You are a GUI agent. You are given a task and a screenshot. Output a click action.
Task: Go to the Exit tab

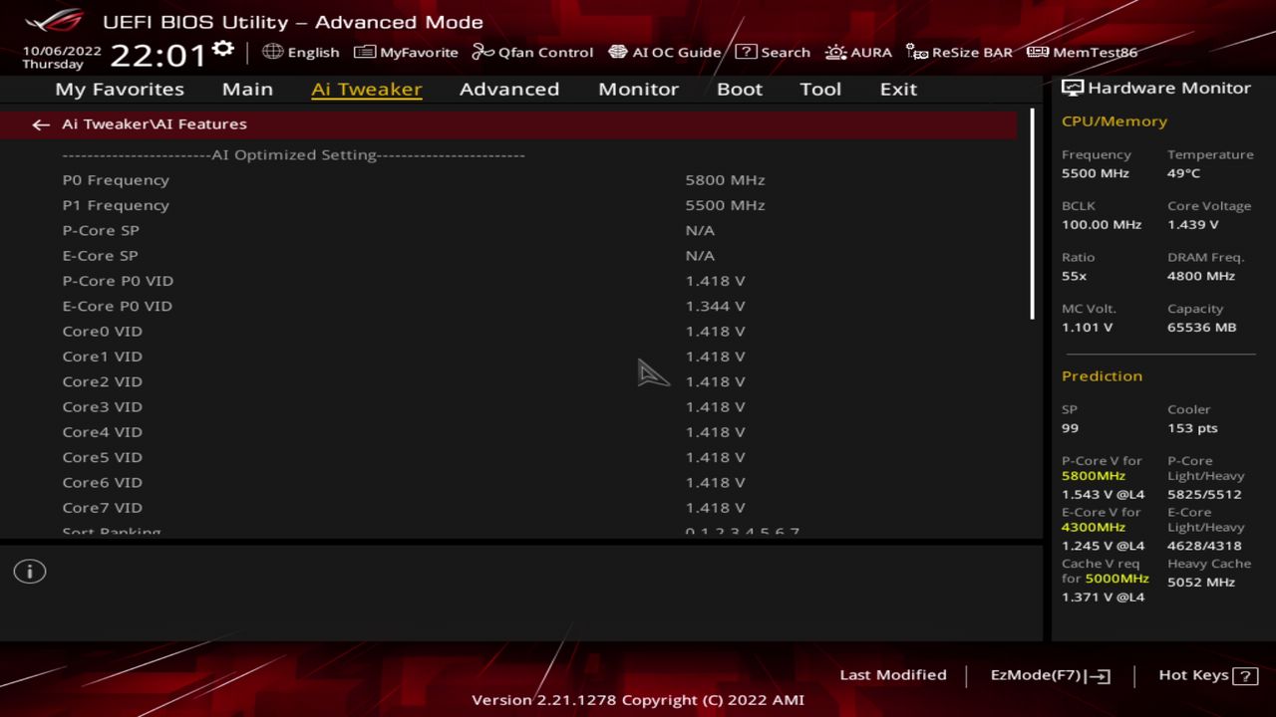point(898,89)
